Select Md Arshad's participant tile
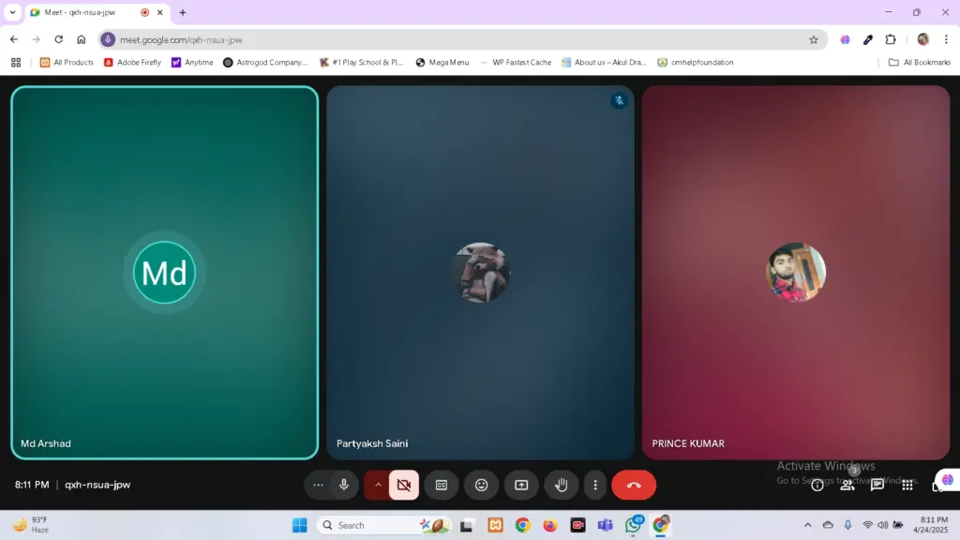Image resolution: width=960 pixels, height=540 pixels. 165,273
